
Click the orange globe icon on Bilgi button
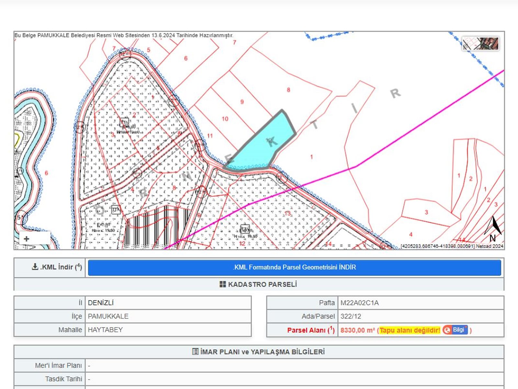(447, 330)
